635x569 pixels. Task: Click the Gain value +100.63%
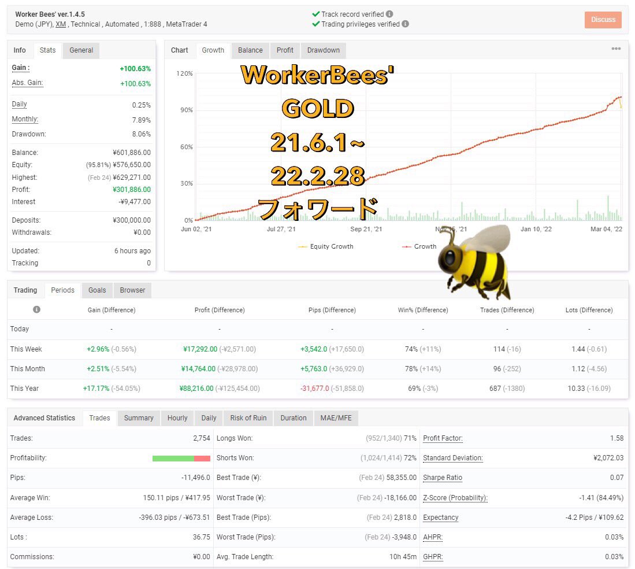pyautogui.click(x=135, y=69)
